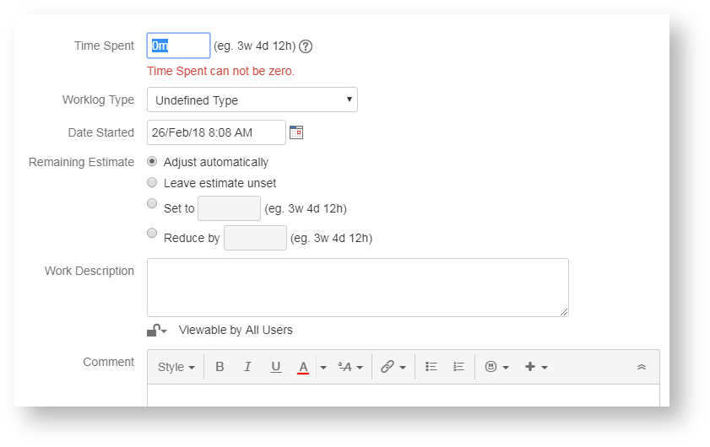710x447 pixels.
Task: Choose Leave estimate unset option
Action: click(152, 182)
